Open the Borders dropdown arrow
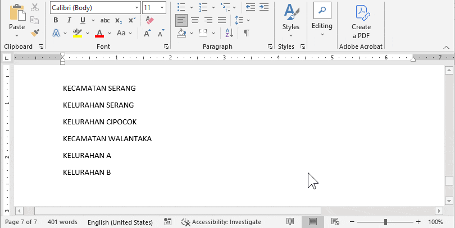 [x=213, y=33]
